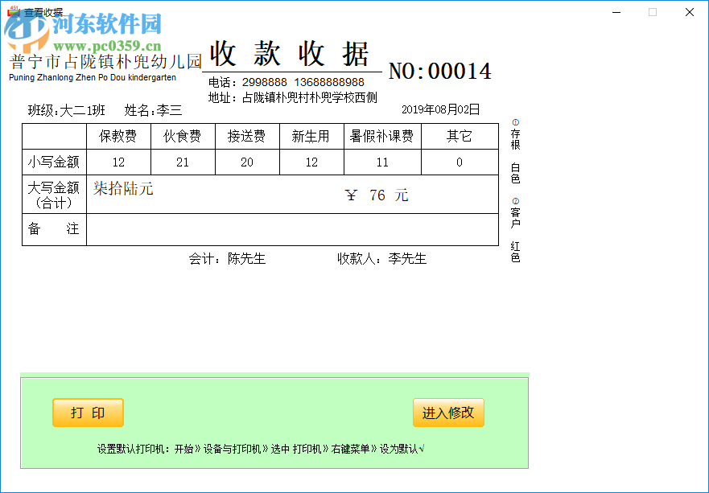This screenshot has height=493, width=709.
Task: Click the receipt title 收款收据
Action: click(291, 51)
